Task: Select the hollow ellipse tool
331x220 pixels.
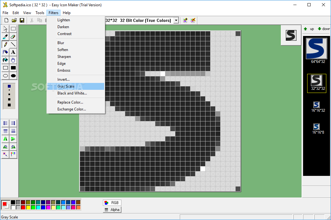Action: pyautogui.click(x=5, y=76)
